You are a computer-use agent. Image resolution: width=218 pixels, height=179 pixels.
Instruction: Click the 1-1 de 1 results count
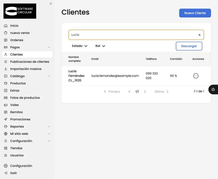(199, 91)
